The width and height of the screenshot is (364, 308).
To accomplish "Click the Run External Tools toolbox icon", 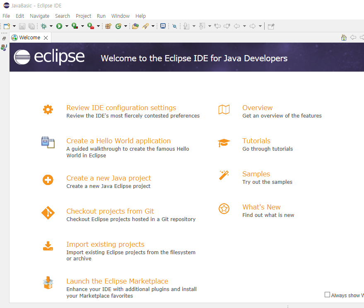I will (x=91, y=26).
